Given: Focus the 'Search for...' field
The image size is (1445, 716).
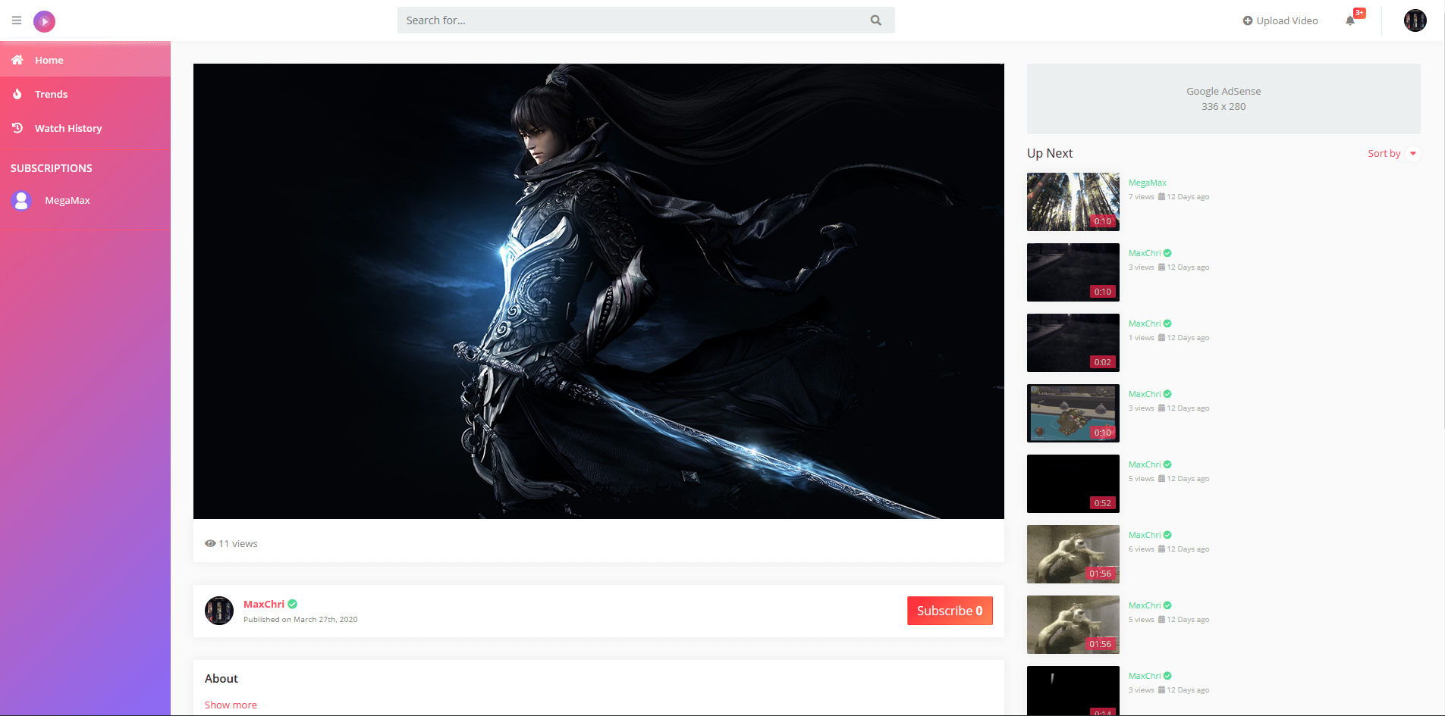Looking at the screenshot, I should click(x=646, y=20).
